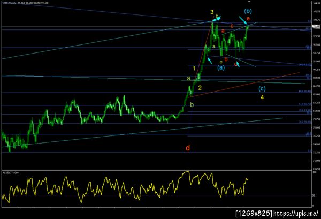
Task: Click the large red d label at bottom
Action: pyautogui.click(x=188, y=148)
